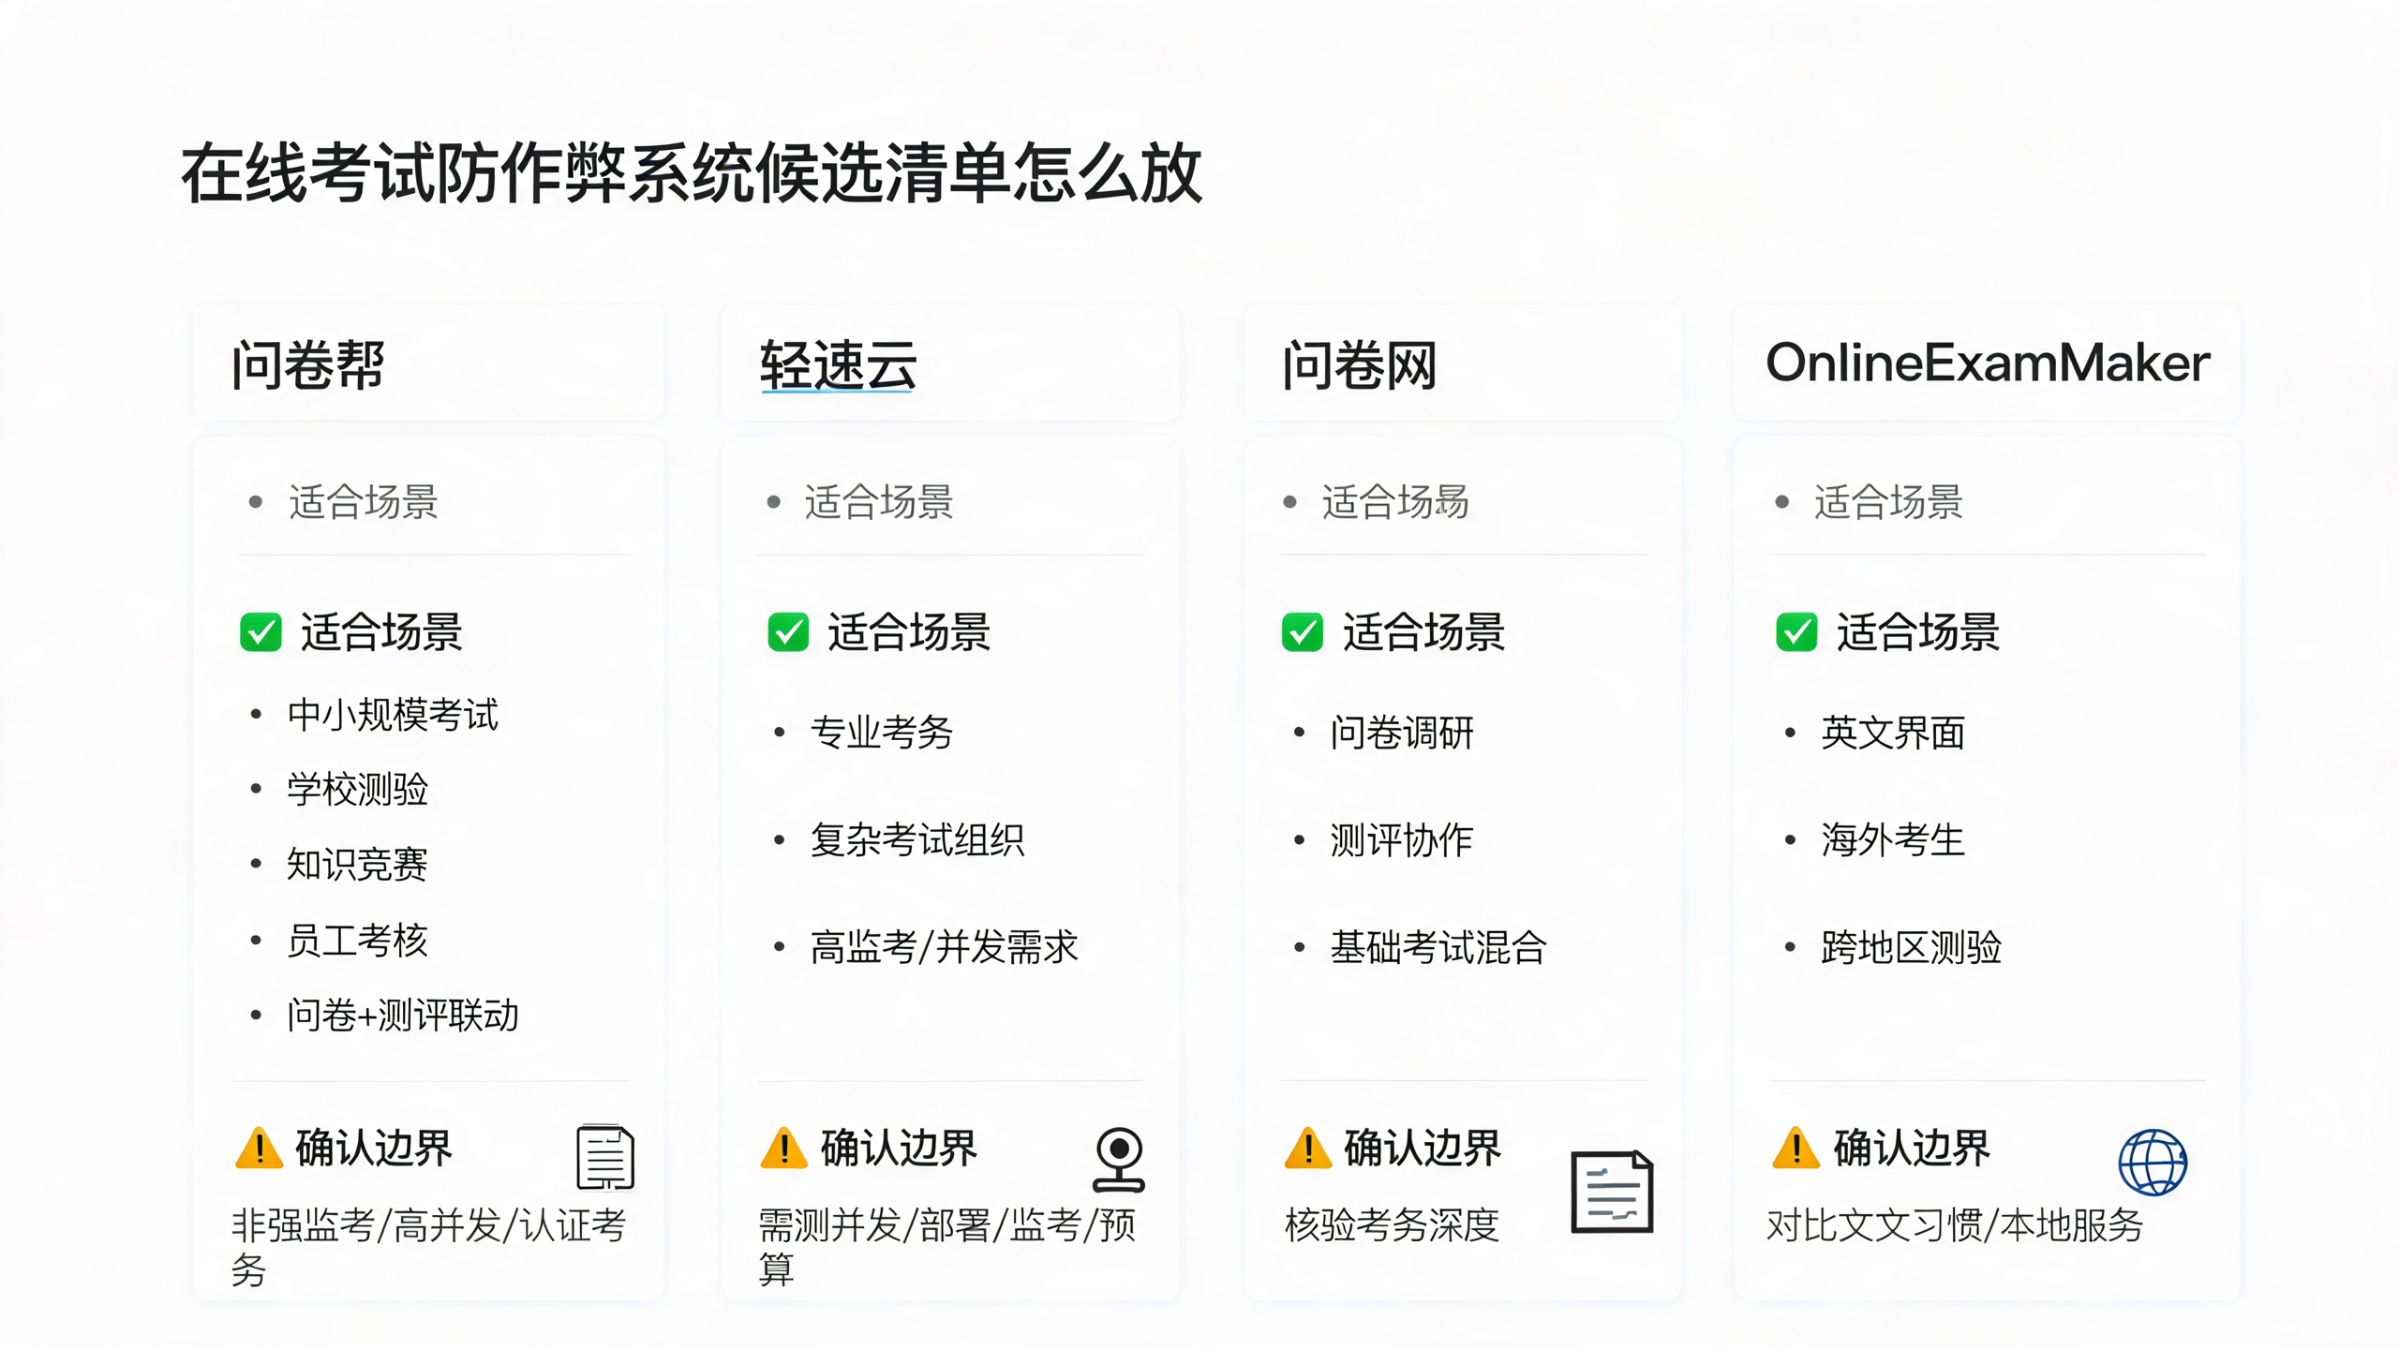The width and height of the screenshot is (2399, 1349).
Task: Select the 基础考试混合 bullet
Action: (1438, 947)
